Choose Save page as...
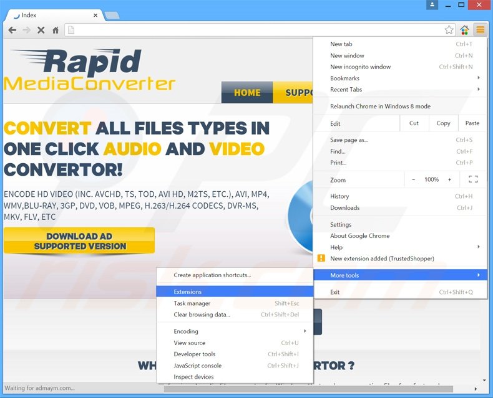 400,140
